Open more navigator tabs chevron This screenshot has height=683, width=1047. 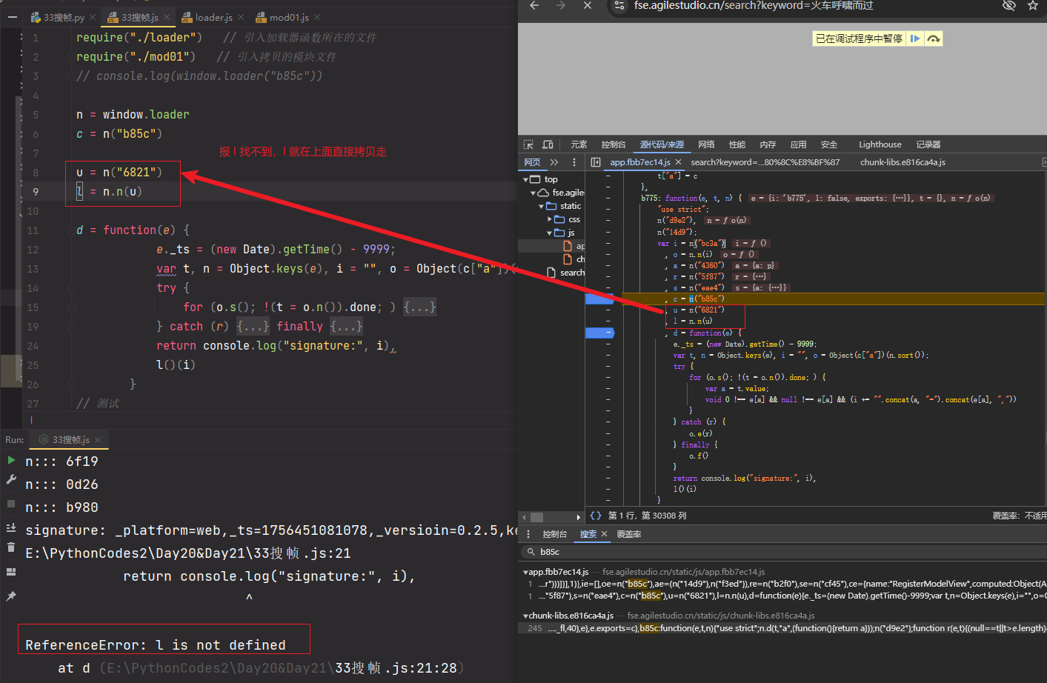pos(554,162)
